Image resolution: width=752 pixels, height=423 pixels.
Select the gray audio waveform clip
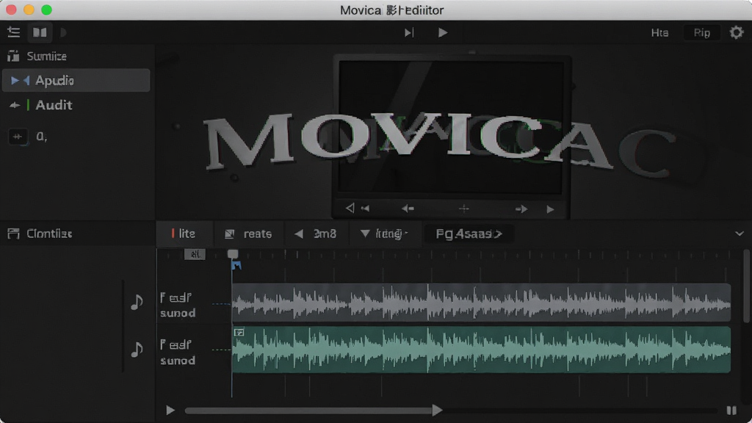(481, 302)
